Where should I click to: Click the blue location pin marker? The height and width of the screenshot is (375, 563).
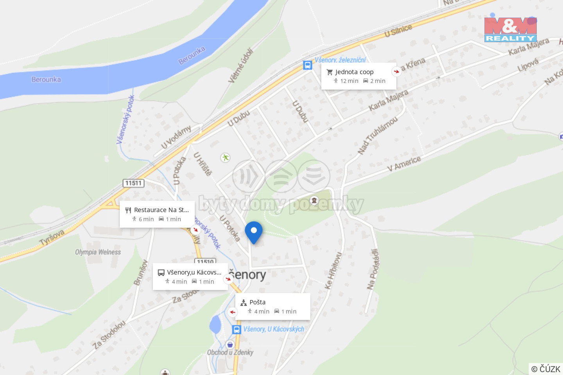click(x=254, y=232)
